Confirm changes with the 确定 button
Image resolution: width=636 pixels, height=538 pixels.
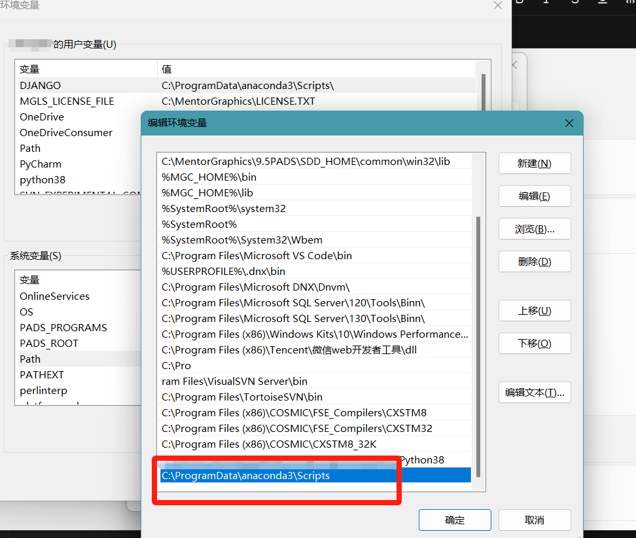(x=455, y=520)
